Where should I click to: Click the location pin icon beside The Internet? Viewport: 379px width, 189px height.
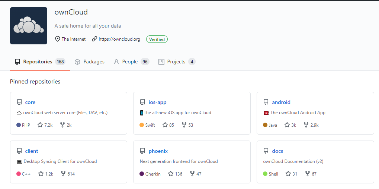58,39
